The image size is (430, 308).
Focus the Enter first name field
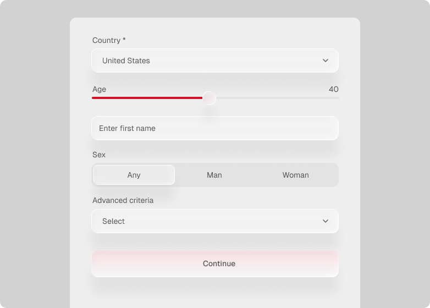pyautogui.click(x=214, y=128)
